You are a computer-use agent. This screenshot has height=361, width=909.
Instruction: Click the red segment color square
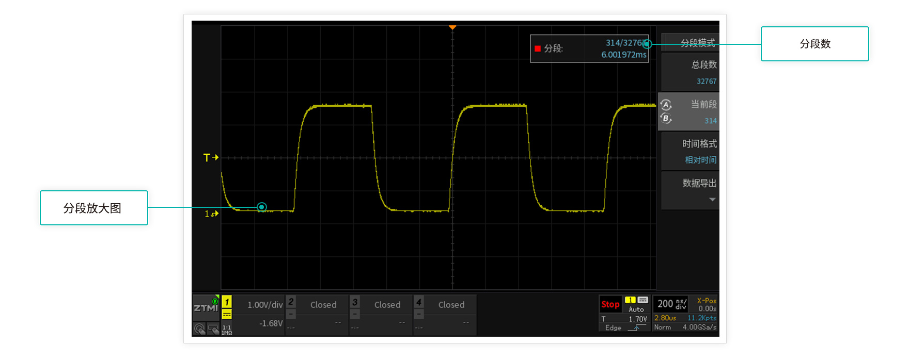click(538, 48)
